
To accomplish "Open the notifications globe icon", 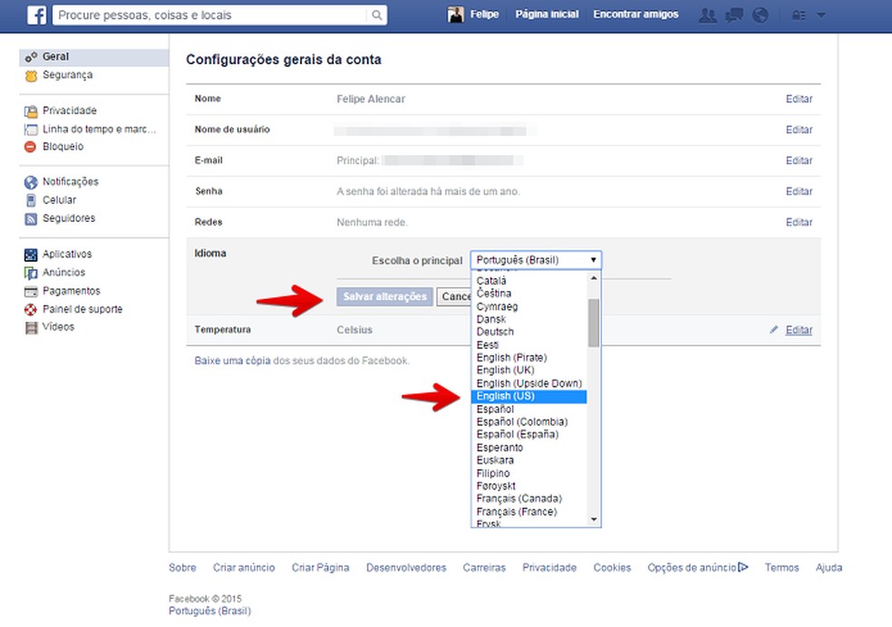I will (760, 15).
